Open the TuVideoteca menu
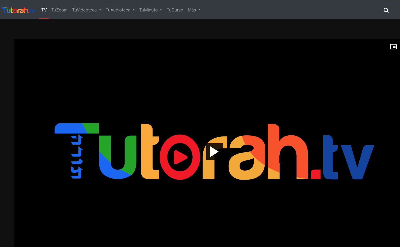This screenshot has width=400, height=247. [x=84, y=10]
